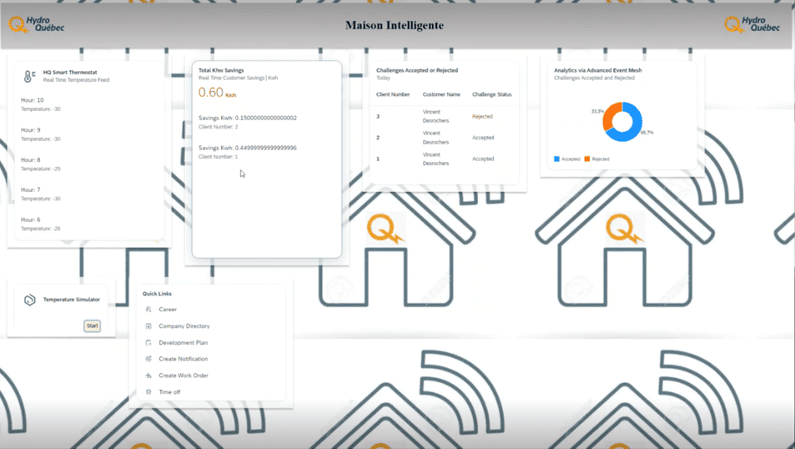Screen dimensions: 795x449
Task: Click the Company Directory icon
Action: tap(148, 325)
